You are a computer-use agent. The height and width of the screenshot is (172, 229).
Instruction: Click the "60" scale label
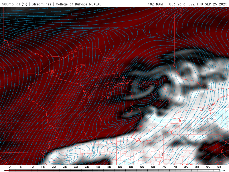[142, 167]
